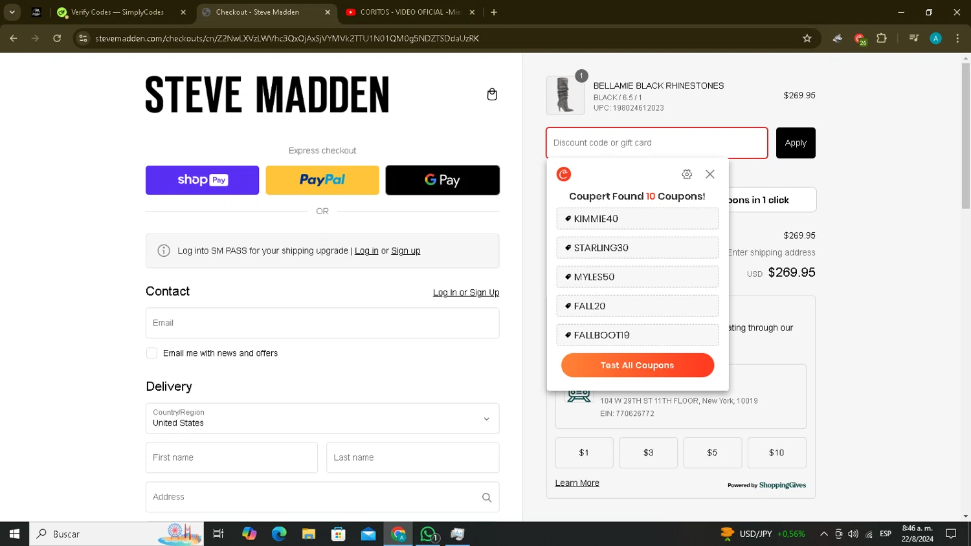Open Coupert settings gear icon

687,174
